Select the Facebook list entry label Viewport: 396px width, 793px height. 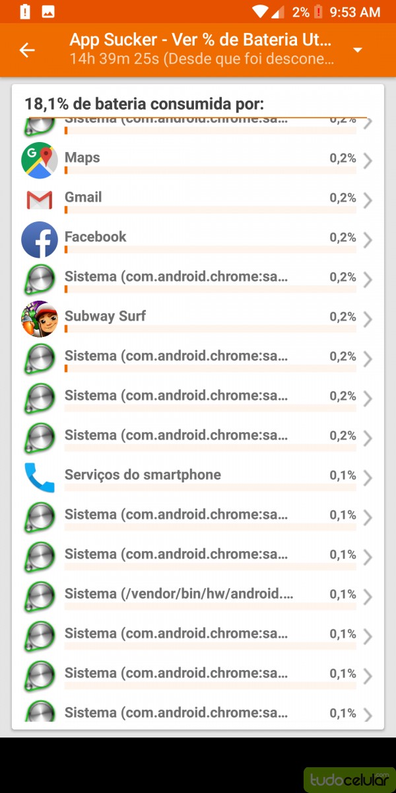(96, 237)
